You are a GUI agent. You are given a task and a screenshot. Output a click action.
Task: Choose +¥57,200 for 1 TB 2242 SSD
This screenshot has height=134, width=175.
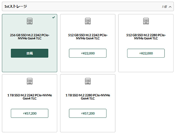tap(29, 113)
